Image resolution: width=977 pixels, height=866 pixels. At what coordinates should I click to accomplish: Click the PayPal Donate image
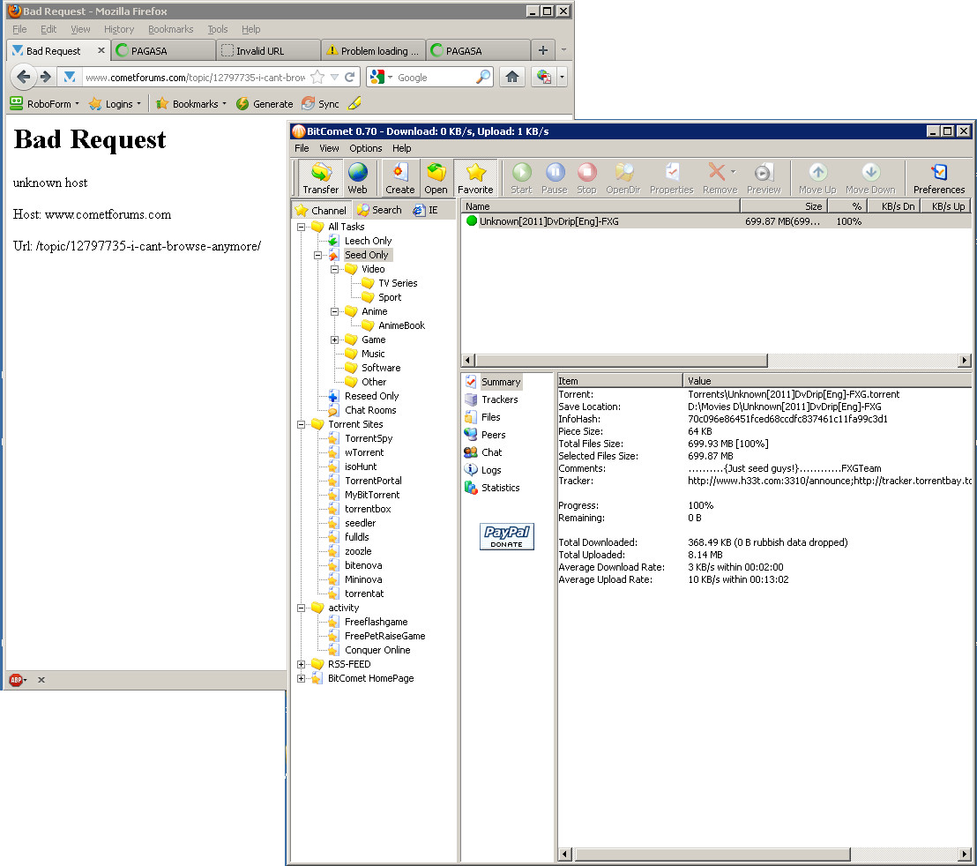coord(506,536)
